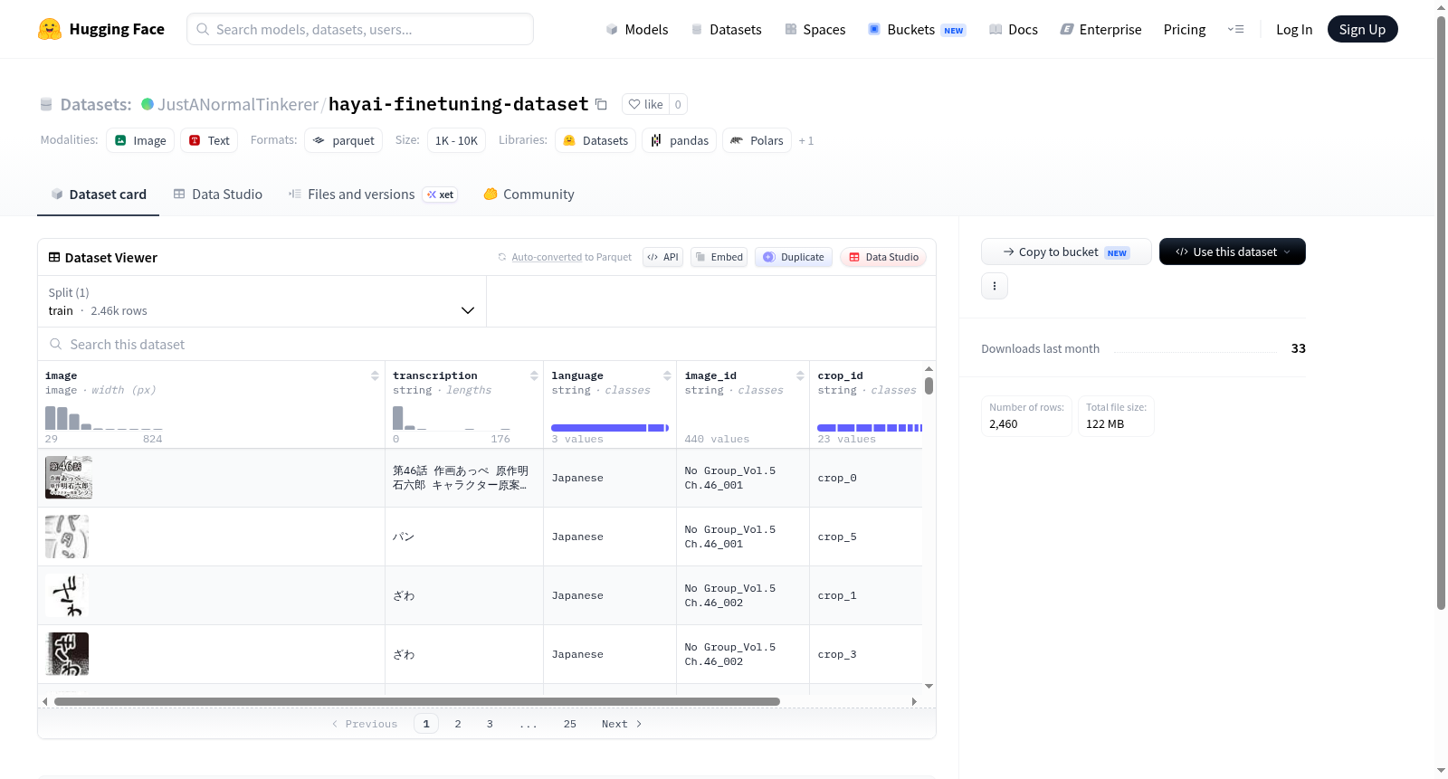Focus the main search models field

click(x=360, y=29)
